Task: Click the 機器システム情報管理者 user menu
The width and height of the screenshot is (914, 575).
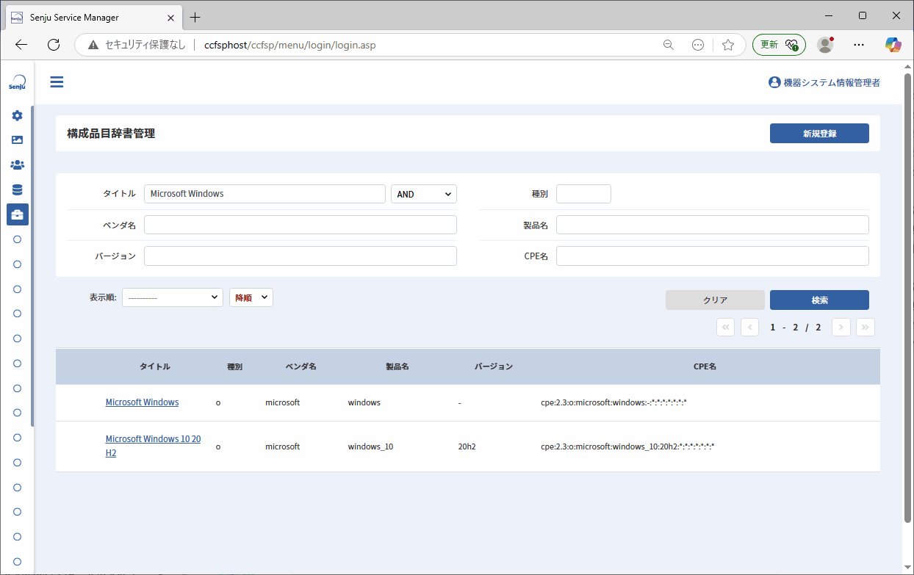Action: point(824,83)
